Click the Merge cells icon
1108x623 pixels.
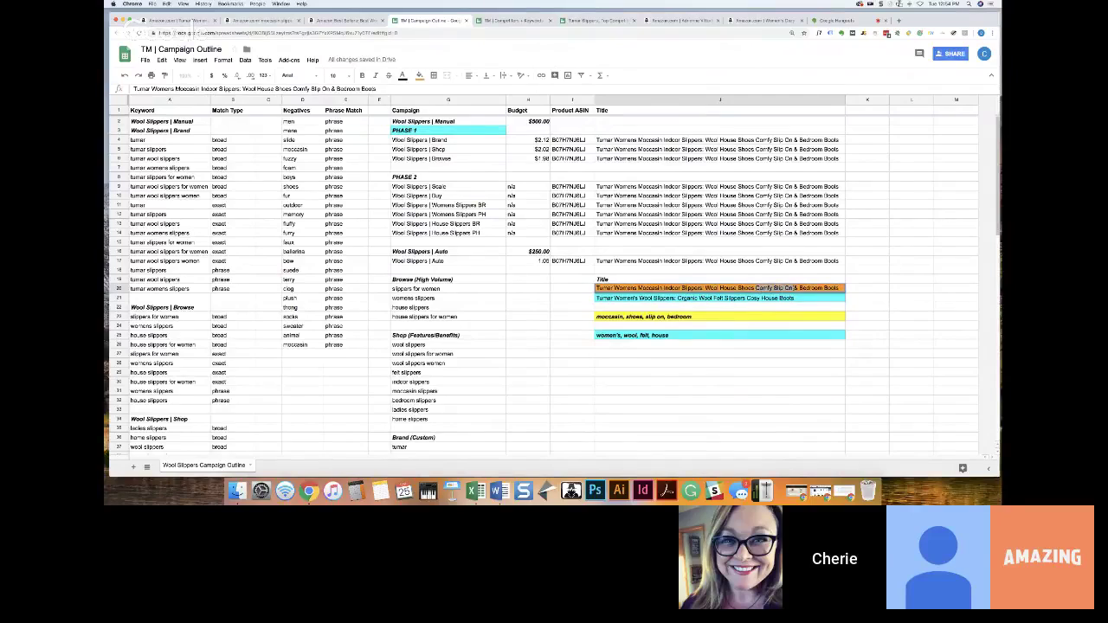click(x=448, y=75)
